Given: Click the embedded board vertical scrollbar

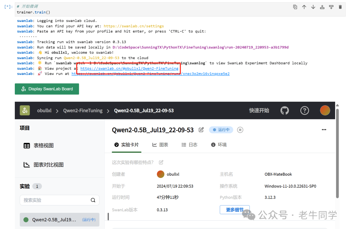Looking at the screenshot, I should click(337, 153).
